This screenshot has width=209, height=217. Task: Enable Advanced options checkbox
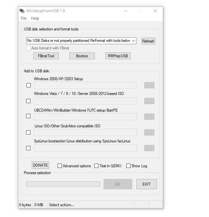[60, 166]
